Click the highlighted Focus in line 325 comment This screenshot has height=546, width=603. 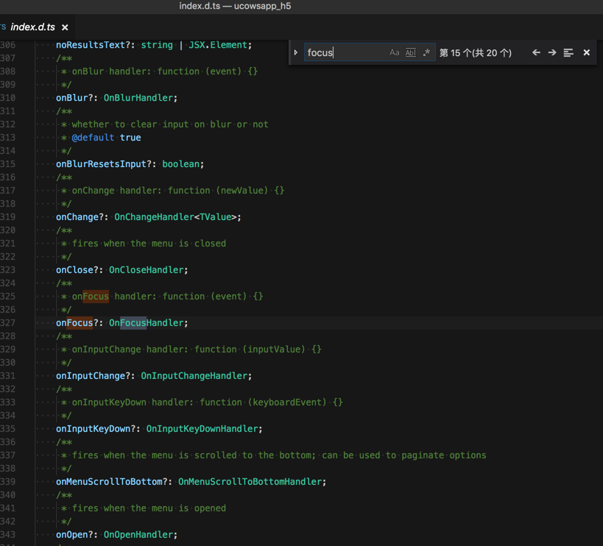tap(96, 297)
